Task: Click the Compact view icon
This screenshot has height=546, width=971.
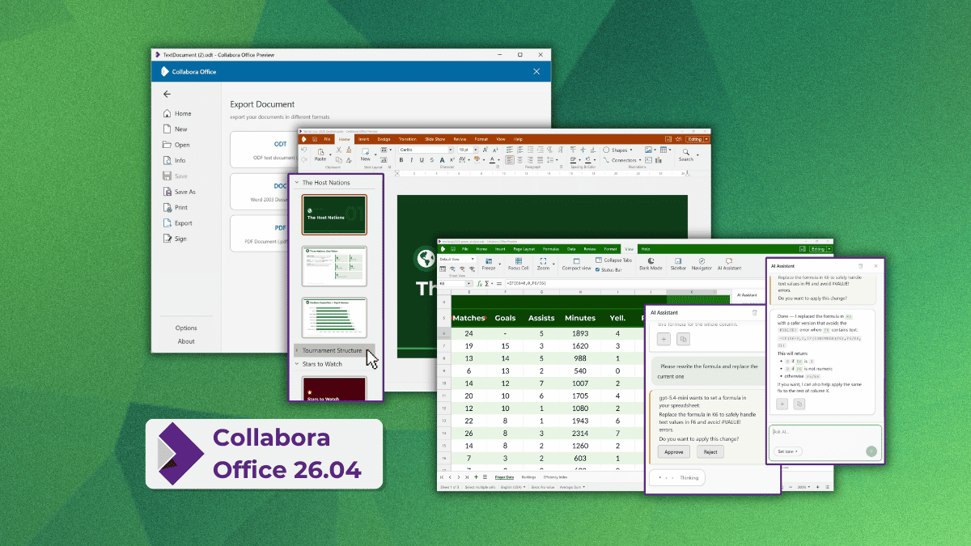Action: tap(575, 262)
